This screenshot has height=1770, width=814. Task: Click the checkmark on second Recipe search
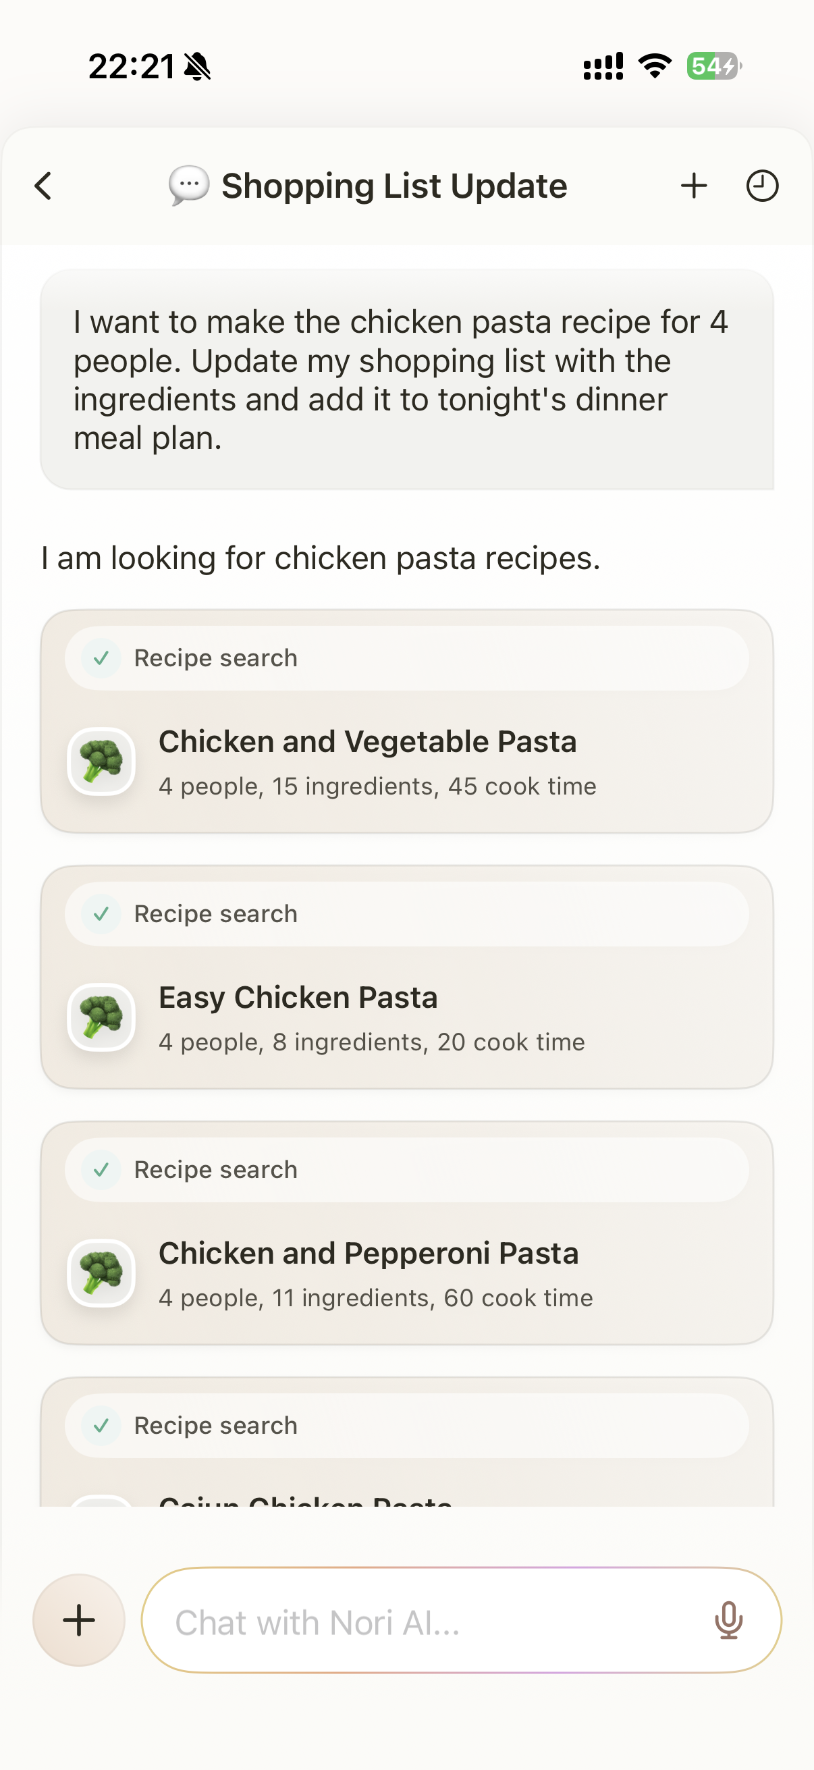click(x=102, y=914)
